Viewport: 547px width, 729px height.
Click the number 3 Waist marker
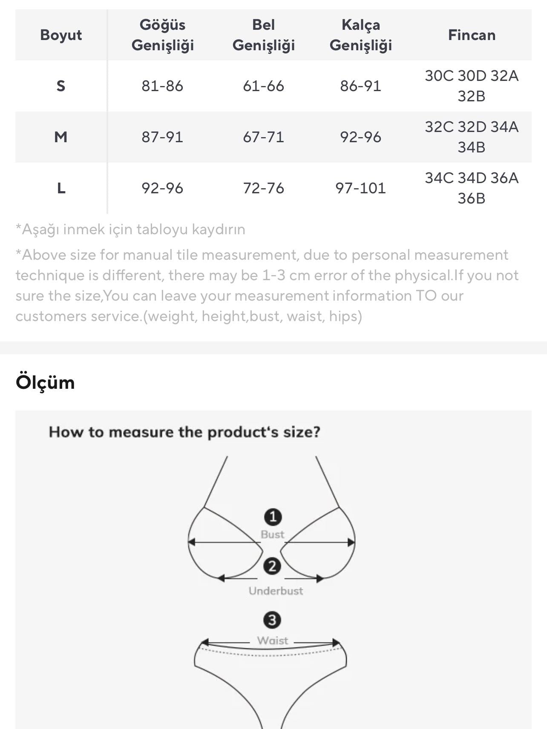point(272,620)
